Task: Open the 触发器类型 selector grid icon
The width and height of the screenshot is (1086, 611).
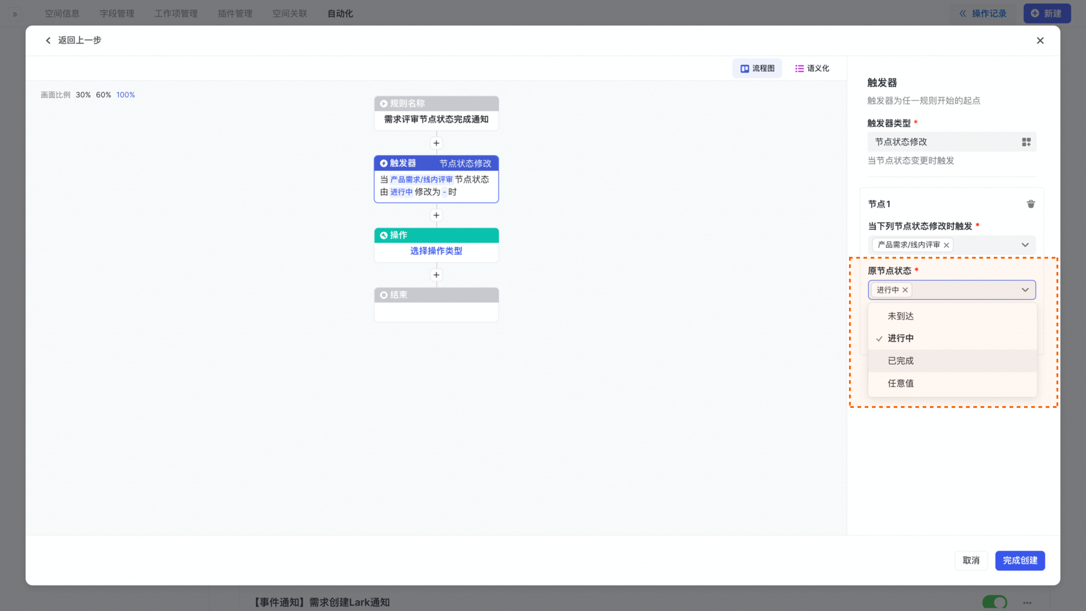Action: (x=1026, y=142)
